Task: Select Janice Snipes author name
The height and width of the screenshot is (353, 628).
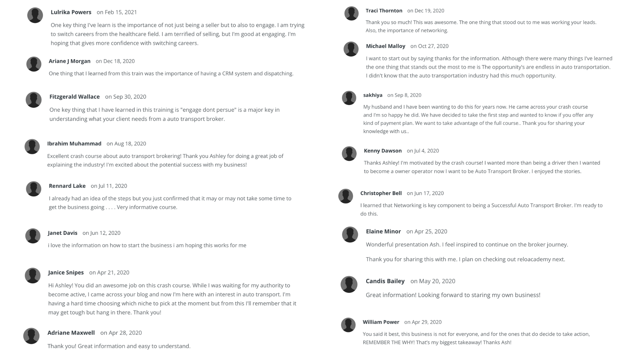Action: point(66,273)
